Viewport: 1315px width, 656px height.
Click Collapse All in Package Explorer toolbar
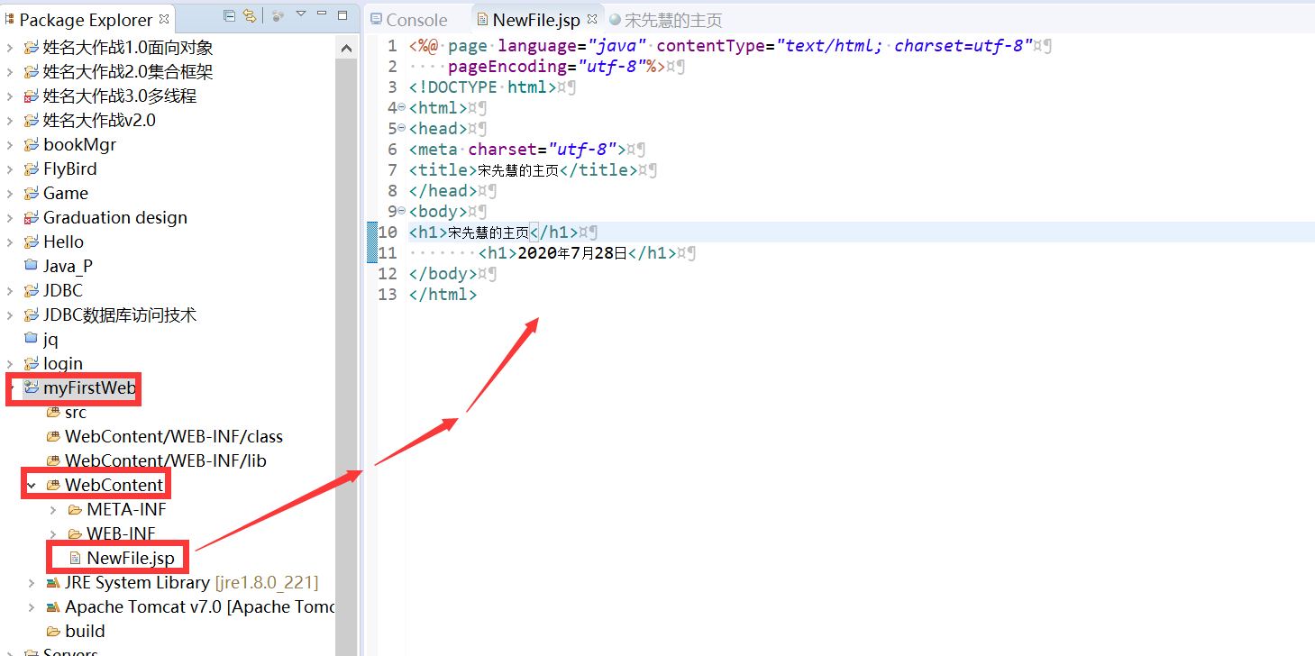tap(229, 15)
